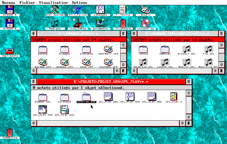Viewport: 227px width, 144px height.
Task: Select the Corbeille trash icon
Action: click(x=10, y=133)
